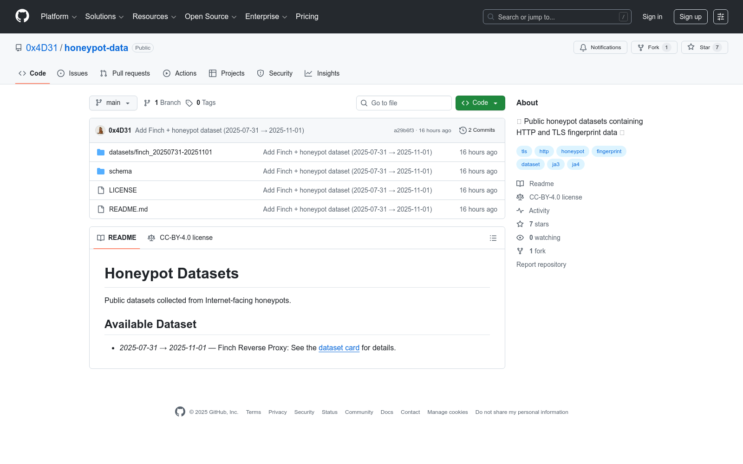Switch to the Issues tab
Image resolution: width=743 pixels, height=464 pixels.
[x=72, y=73]
